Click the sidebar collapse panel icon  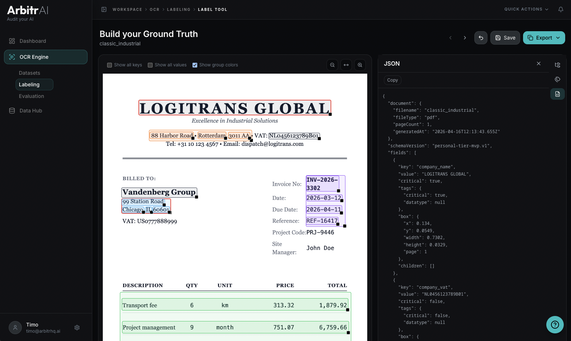[x=104, y=9]
